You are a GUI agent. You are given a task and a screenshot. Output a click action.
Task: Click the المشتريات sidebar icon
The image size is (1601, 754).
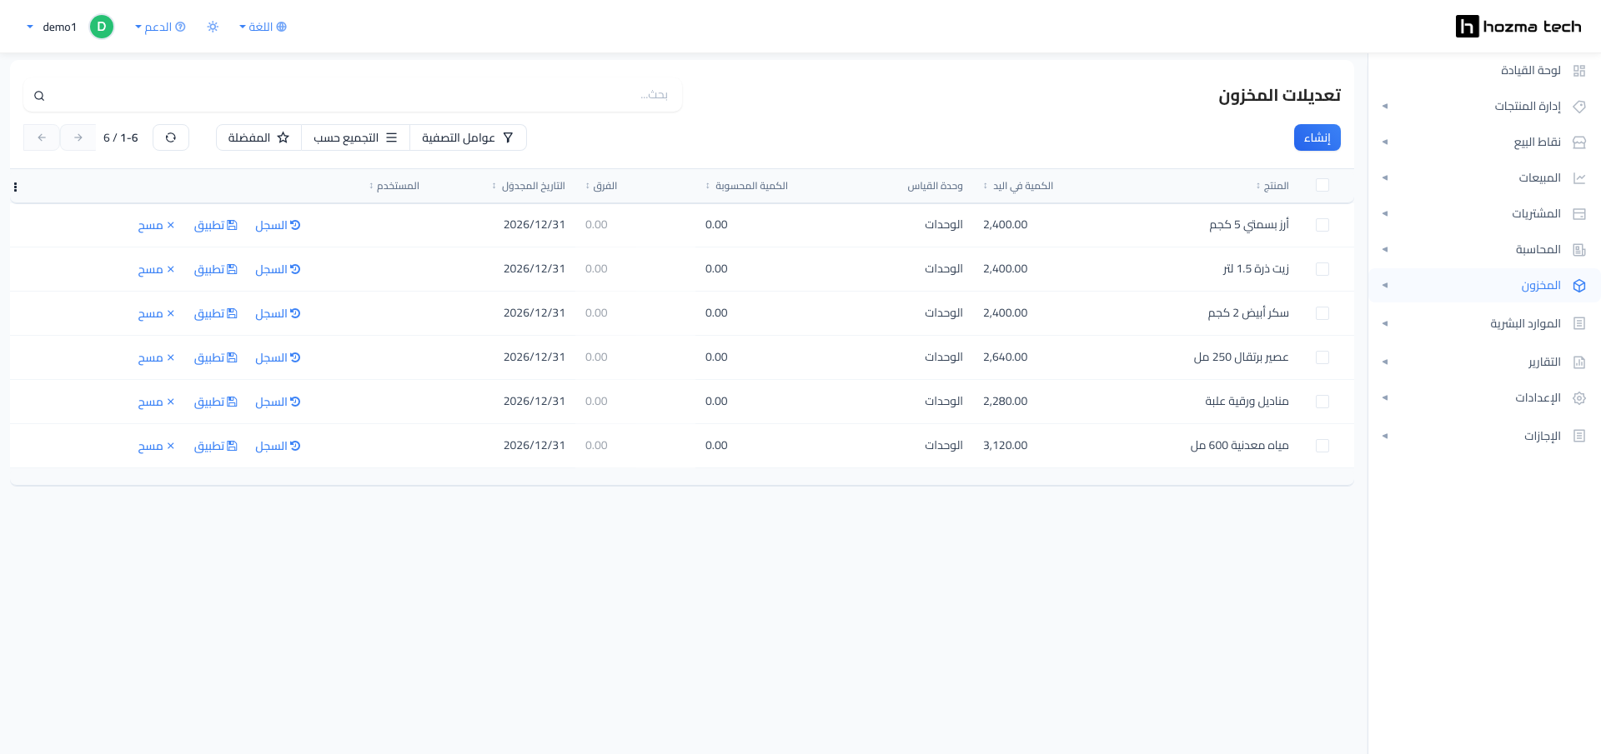tap(1578, 214)
